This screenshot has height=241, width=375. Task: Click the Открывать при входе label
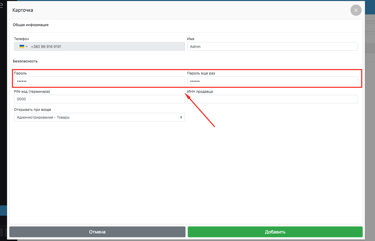click(x=32, y=110)
